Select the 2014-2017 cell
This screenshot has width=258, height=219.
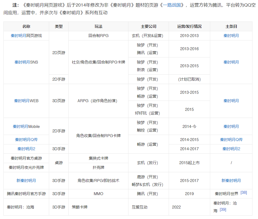click(x=189, y=149)
